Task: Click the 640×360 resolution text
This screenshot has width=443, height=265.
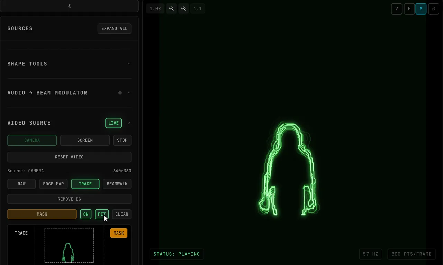Action: click(x=122, y=171)
